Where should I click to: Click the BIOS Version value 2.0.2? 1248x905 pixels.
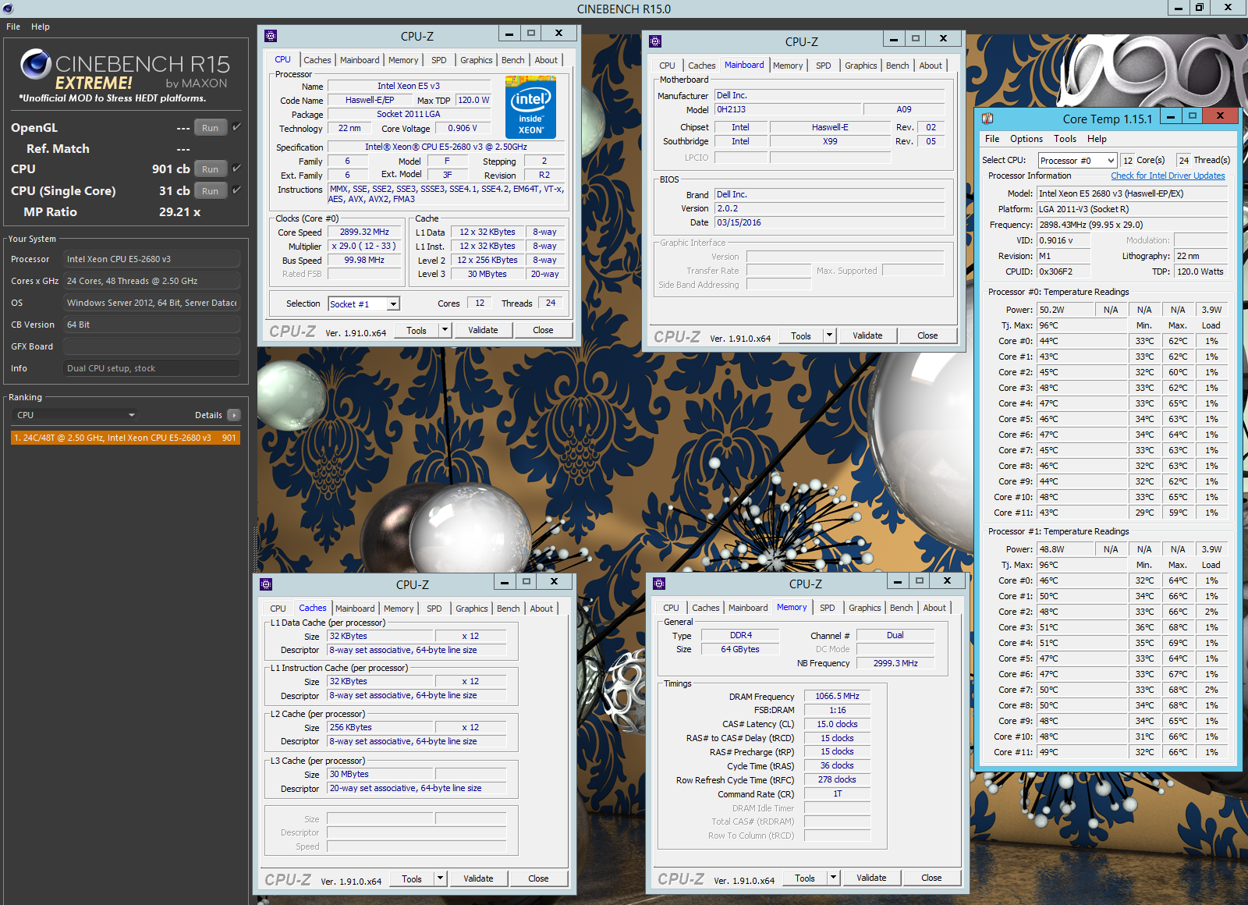click(830, 208)
